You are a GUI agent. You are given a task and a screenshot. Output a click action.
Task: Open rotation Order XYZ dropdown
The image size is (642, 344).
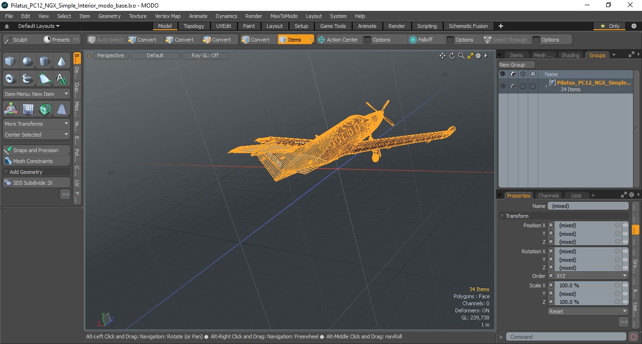pos(591,276)
